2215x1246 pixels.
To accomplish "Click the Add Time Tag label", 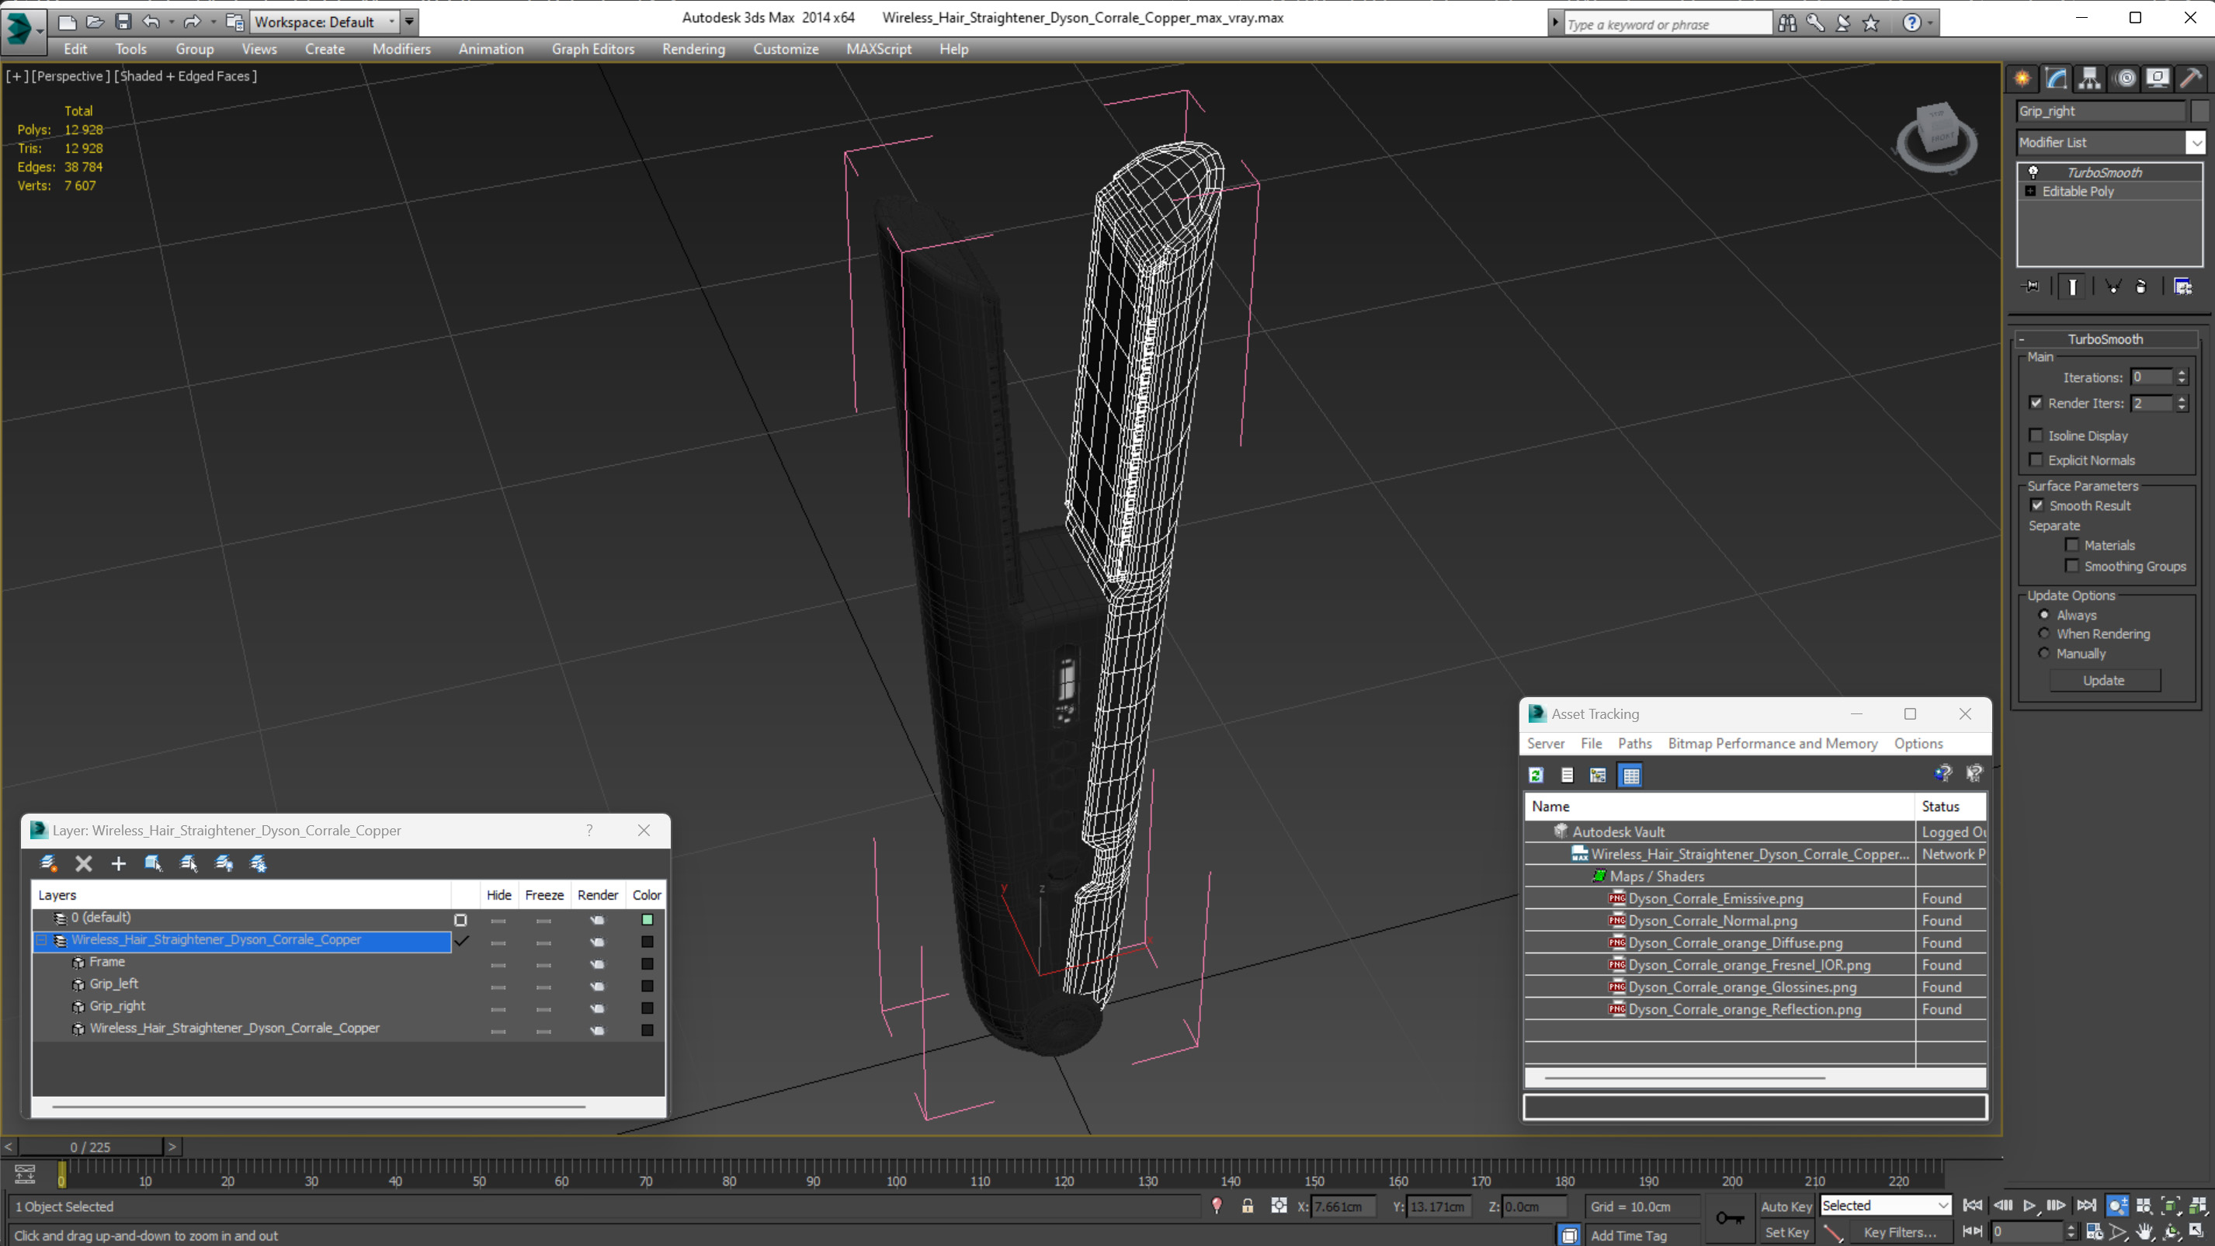I will tap(1628, 1236).
